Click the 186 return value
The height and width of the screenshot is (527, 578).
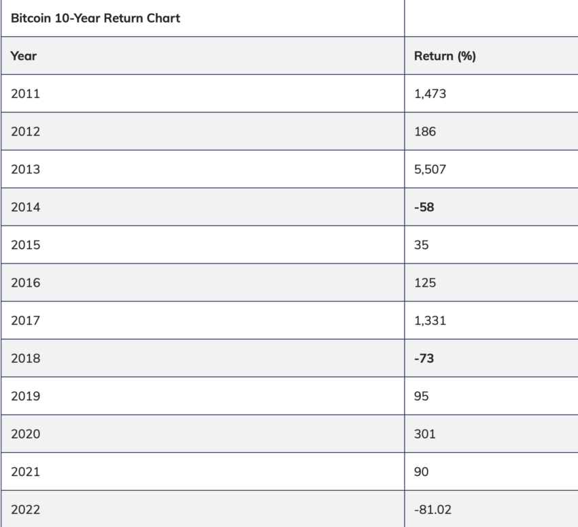click(x=425, y=132)
